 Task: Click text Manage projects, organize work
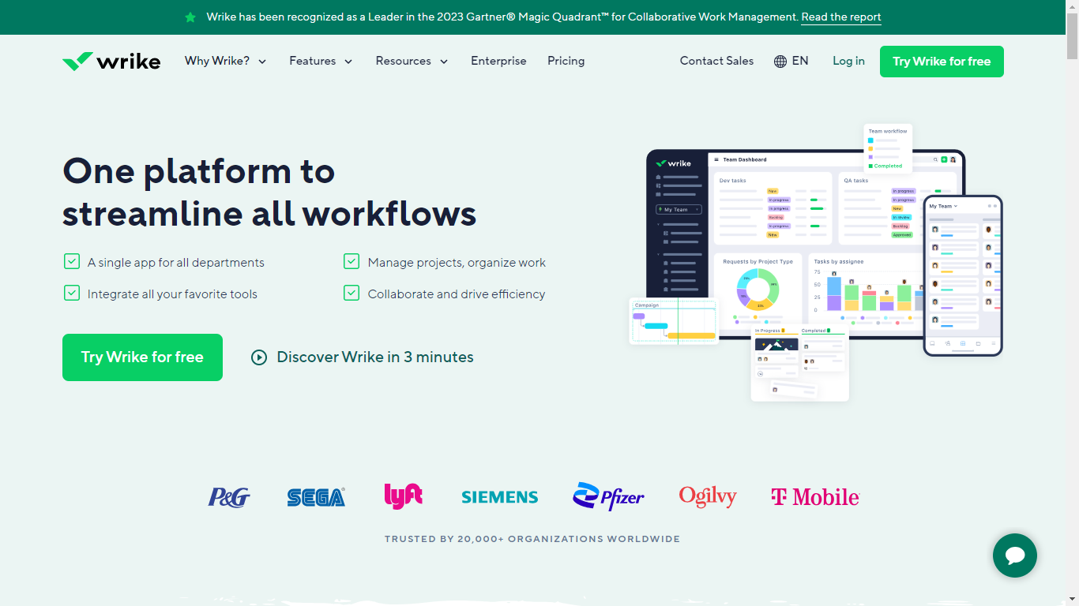[457, 262]
